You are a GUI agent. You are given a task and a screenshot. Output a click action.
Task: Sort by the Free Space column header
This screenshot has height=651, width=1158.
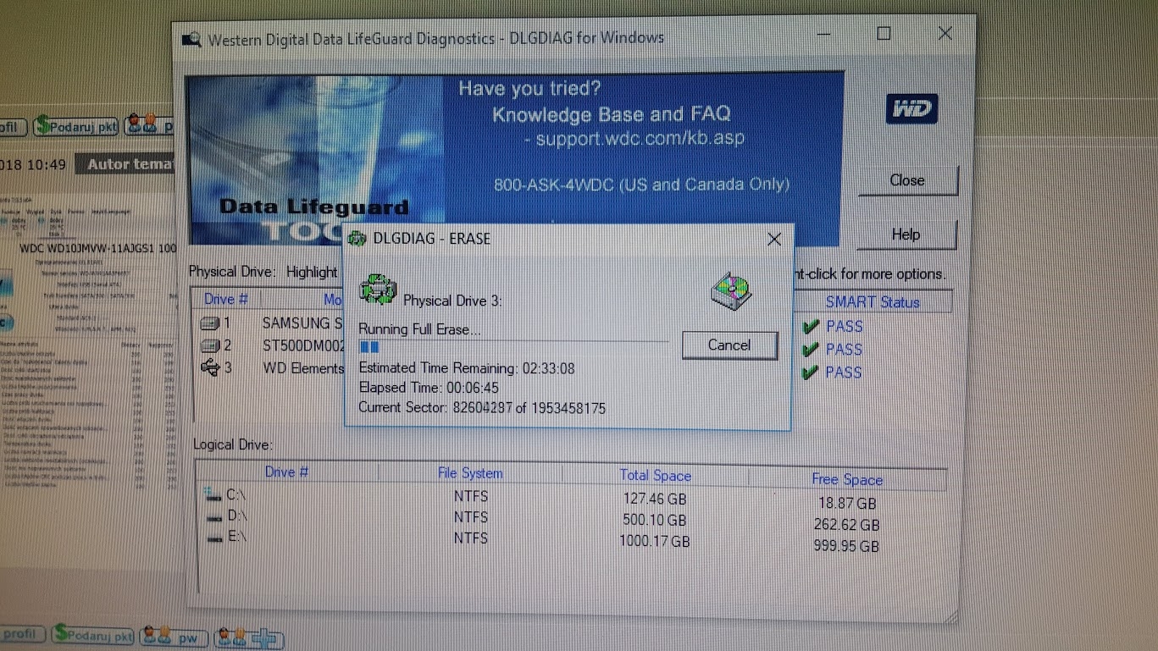847,480
